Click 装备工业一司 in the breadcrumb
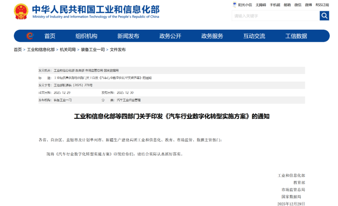 click(x=93, y=50)
